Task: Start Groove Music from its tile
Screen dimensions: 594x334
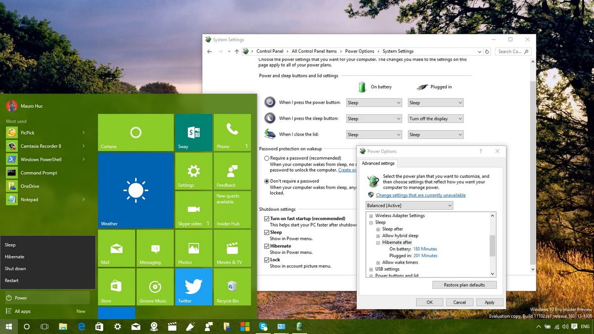Action: pyautogui.click(x=154, y=286)
